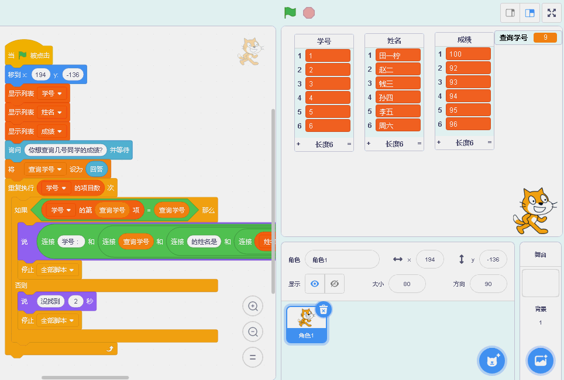The height and width of the screenshot is (380, 564).
Task: Click the vertical scrollbar of code workspace
Action: pyautogui.click(x=273, y=201)
